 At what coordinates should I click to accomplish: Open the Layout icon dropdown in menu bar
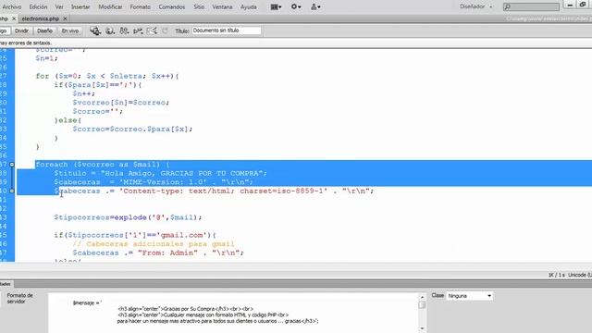pyautogui.click(x=276, y=6)
